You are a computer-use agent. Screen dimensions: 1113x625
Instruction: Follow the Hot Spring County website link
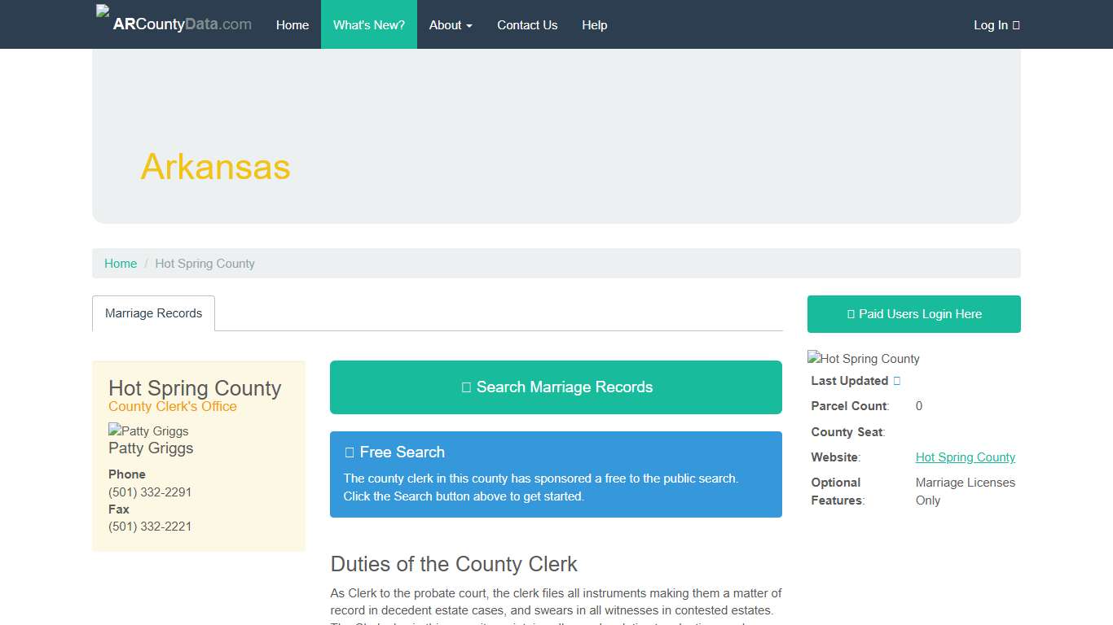[965, 457]
